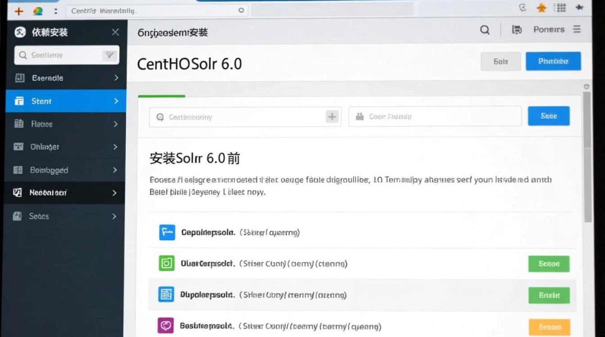Viewport: 605px width, 337px height.
Task: Click the blue Phraiée button
Action: pyautogui.click(x=553, y=61)
